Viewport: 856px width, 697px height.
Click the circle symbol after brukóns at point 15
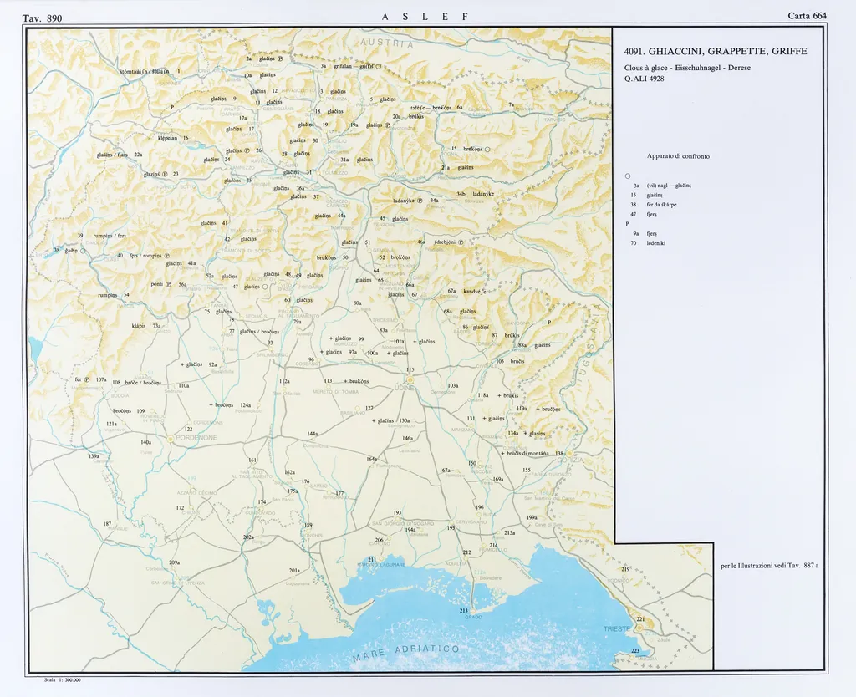click(x=487, y=150)
